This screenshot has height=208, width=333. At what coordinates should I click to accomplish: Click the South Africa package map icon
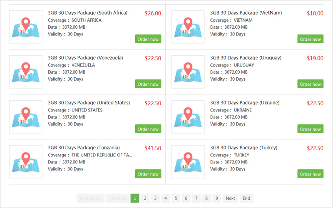[26, 27]
